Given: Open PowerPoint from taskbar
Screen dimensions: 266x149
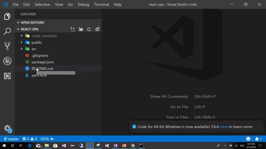Looking at the screenshot, I should pyautogui.click(x=124, y=145).
